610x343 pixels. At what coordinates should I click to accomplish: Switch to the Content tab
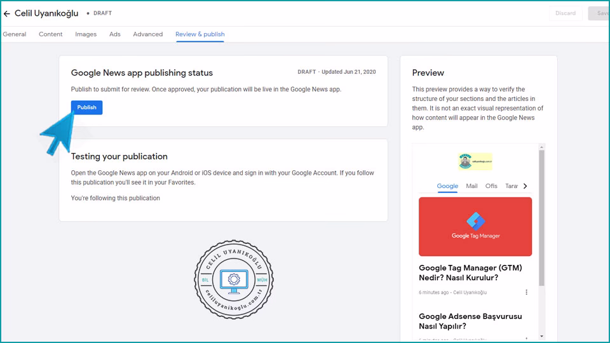coord(51,34)
